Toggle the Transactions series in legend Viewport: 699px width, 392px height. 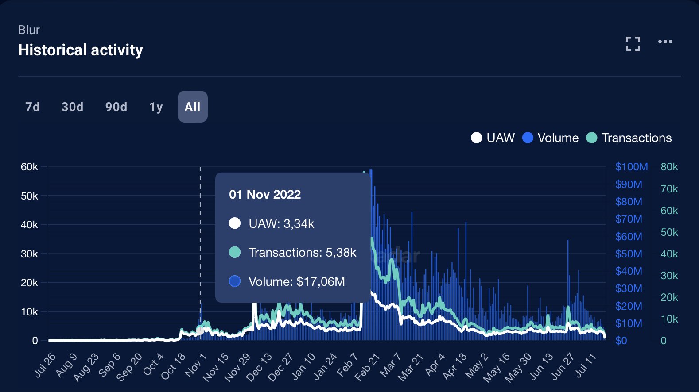629,138
